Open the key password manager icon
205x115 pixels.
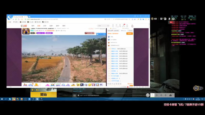pos(138,19)
